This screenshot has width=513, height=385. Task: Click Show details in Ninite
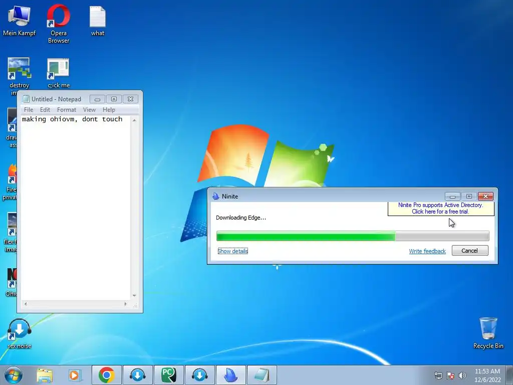click(x=233, y=251)
